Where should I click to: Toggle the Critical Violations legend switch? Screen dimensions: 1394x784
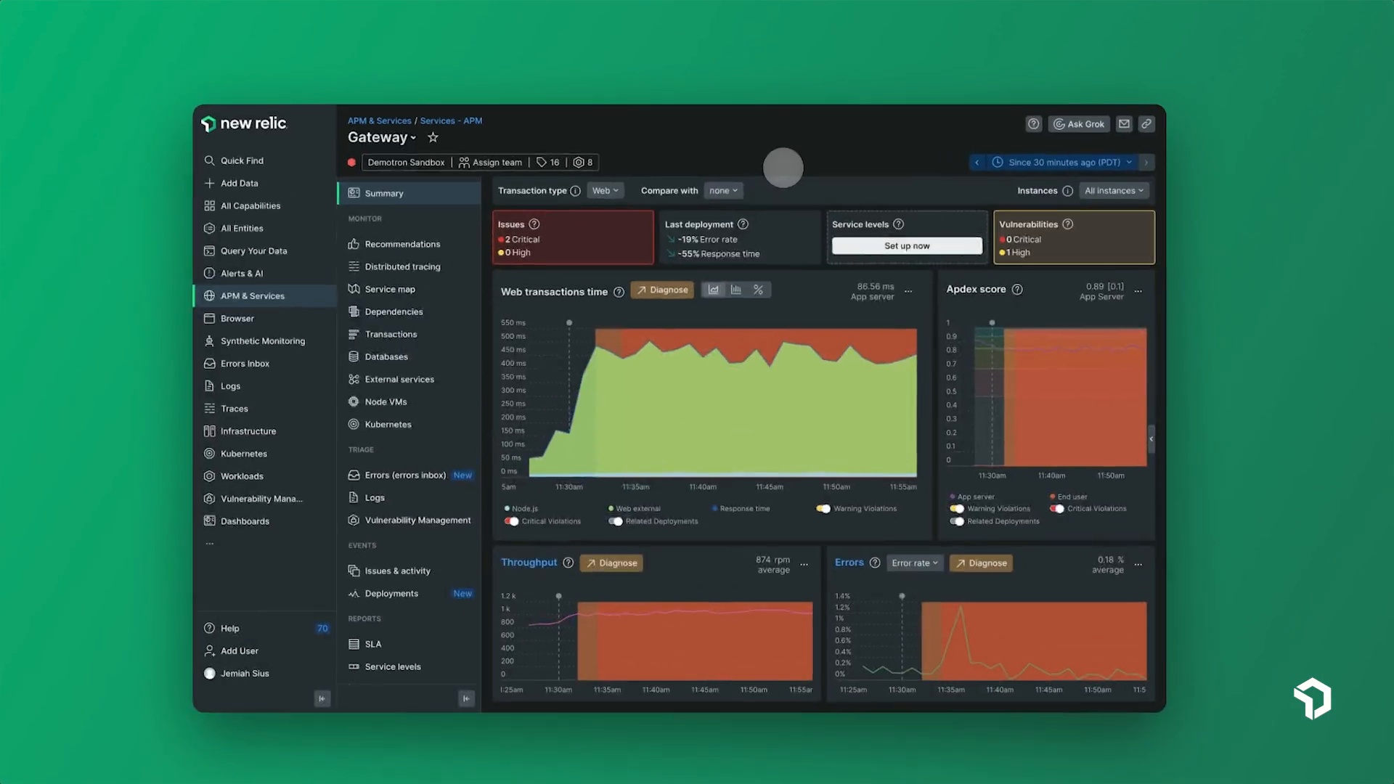(x=511, y=520)
